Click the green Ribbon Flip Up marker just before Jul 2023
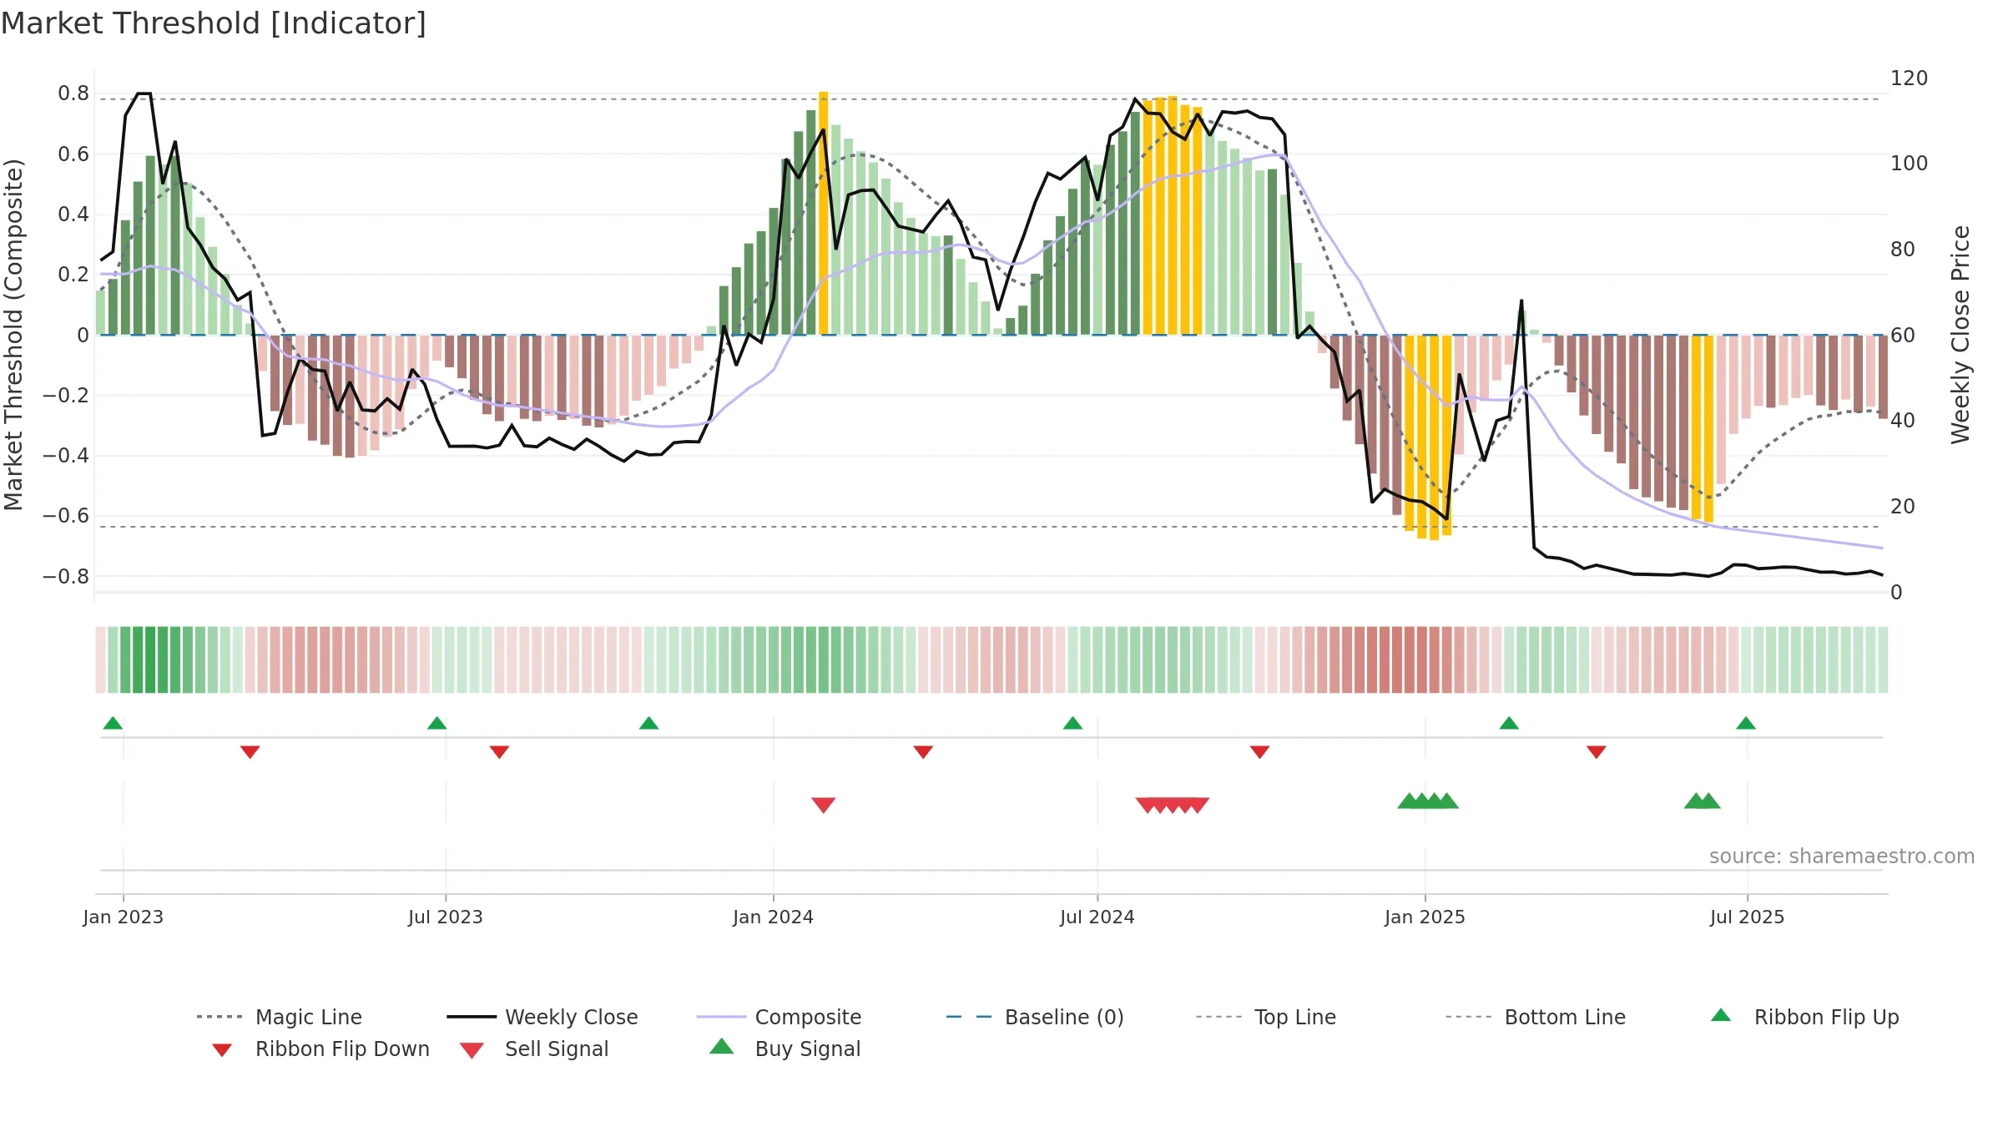Screen dimensions: 2003x1127 point(436,723)
